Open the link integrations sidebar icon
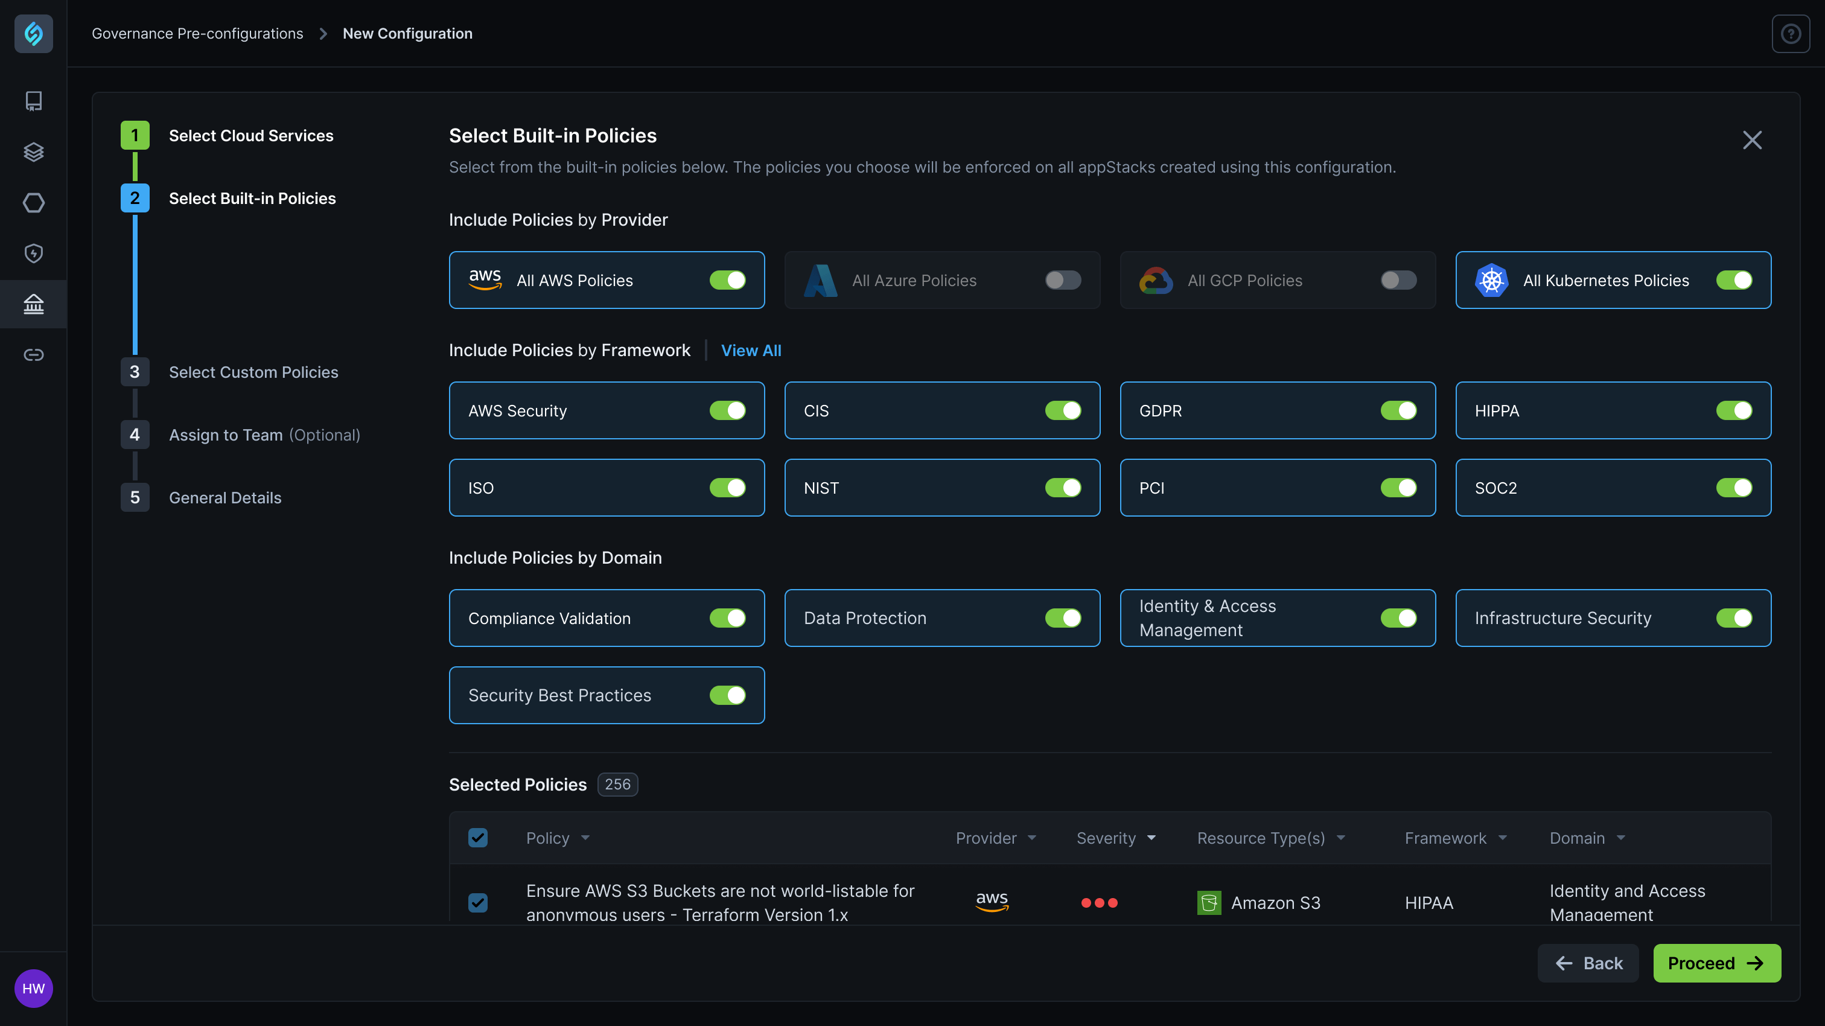The height and width of the screenshot is (1026, 1825). pos(33,354)
